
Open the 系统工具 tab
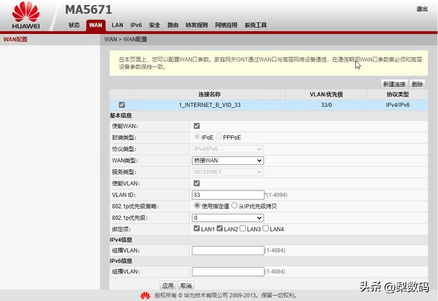point(256,25)
